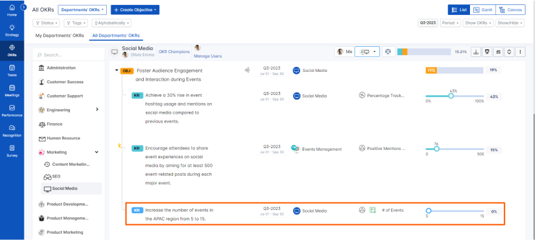Open the Strategy section in sidebar

click(x=12, y=31)
